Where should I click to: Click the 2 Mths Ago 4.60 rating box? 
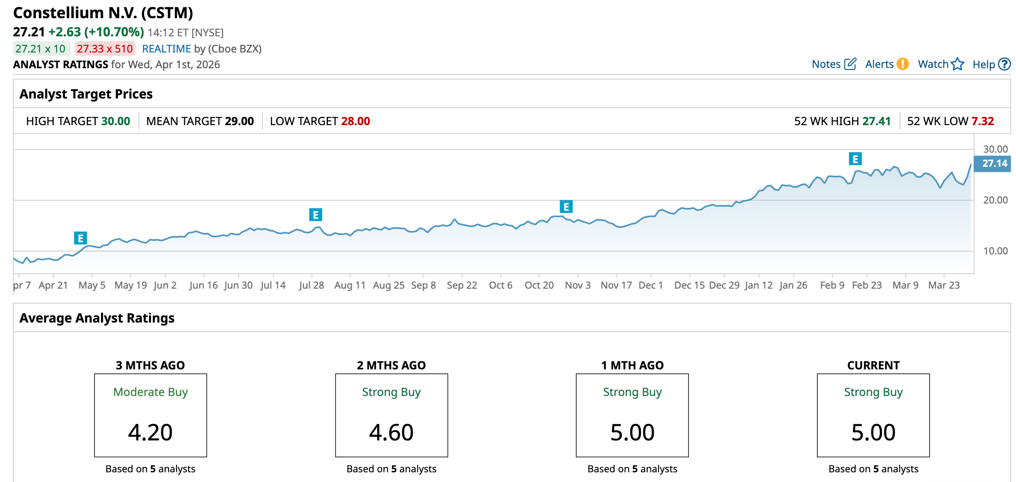pyautogui.click(x=391, y=415)
